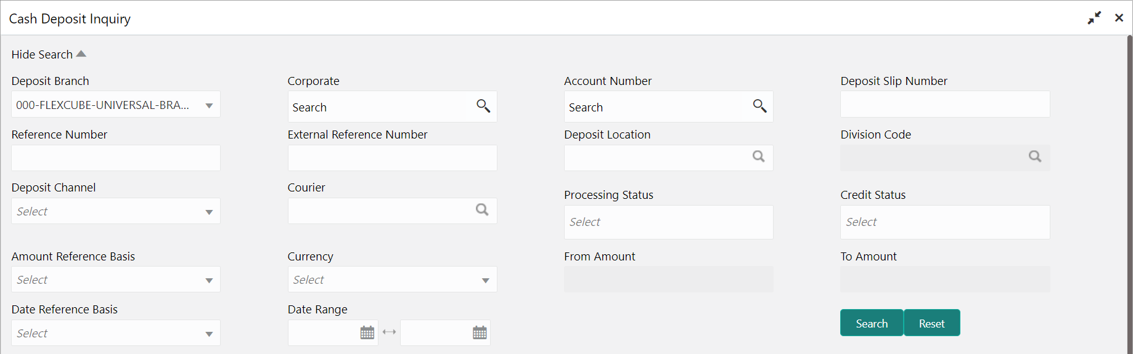Open the Date Range end calendar icon
The height and width of the screenshot is (354, 1133).
tap(480, 332)
